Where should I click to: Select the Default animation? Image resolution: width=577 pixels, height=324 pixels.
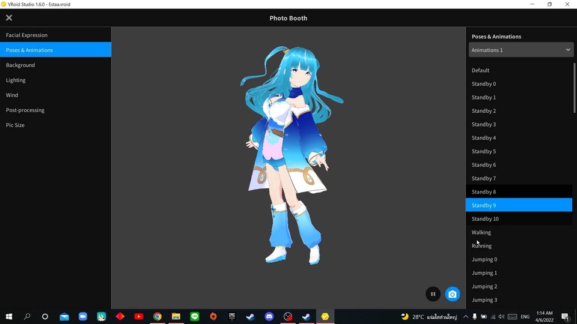(x=519, y=70)
